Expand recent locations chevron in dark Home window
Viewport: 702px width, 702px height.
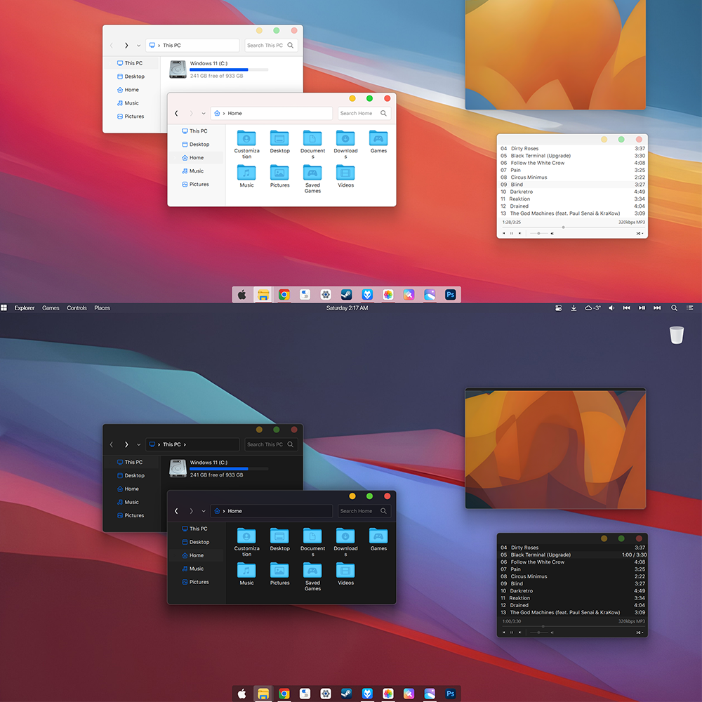(204, 511)
